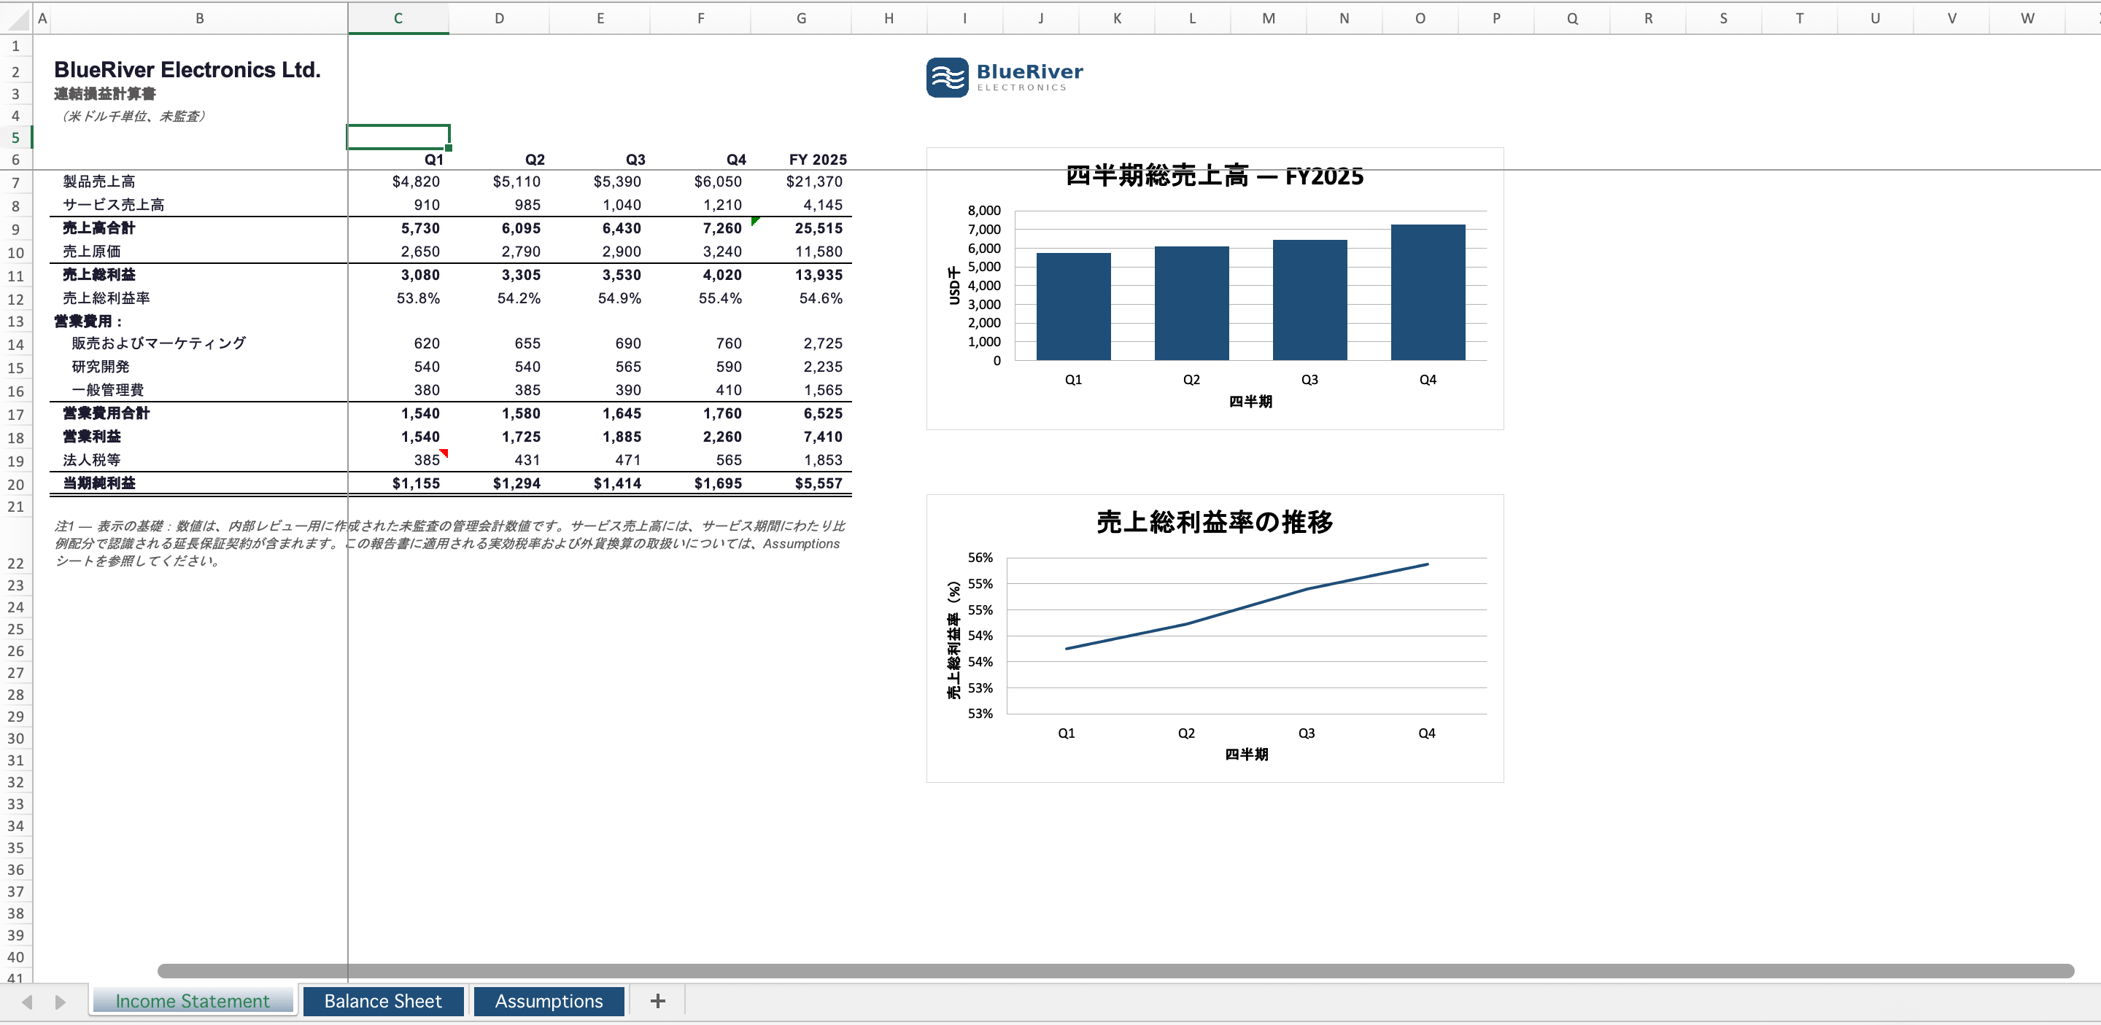Click the Q4 bar in revenue chart
Screen dimensions: 2101x1025
point(1428,292)
